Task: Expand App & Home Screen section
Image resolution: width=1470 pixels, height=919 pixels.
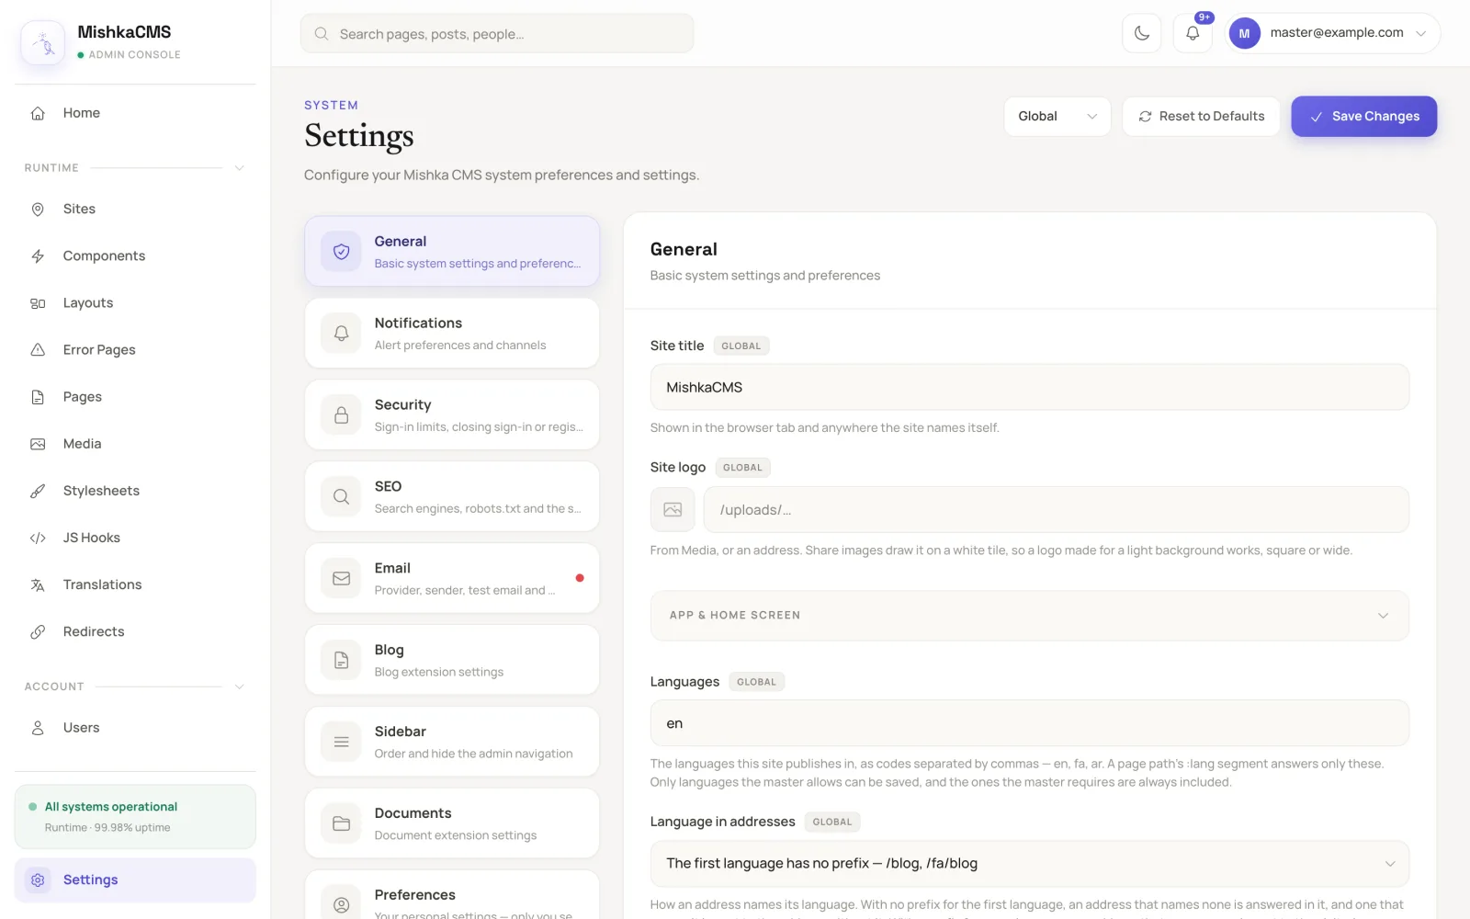Action: pyautogui.click(x=1029, y=615)
